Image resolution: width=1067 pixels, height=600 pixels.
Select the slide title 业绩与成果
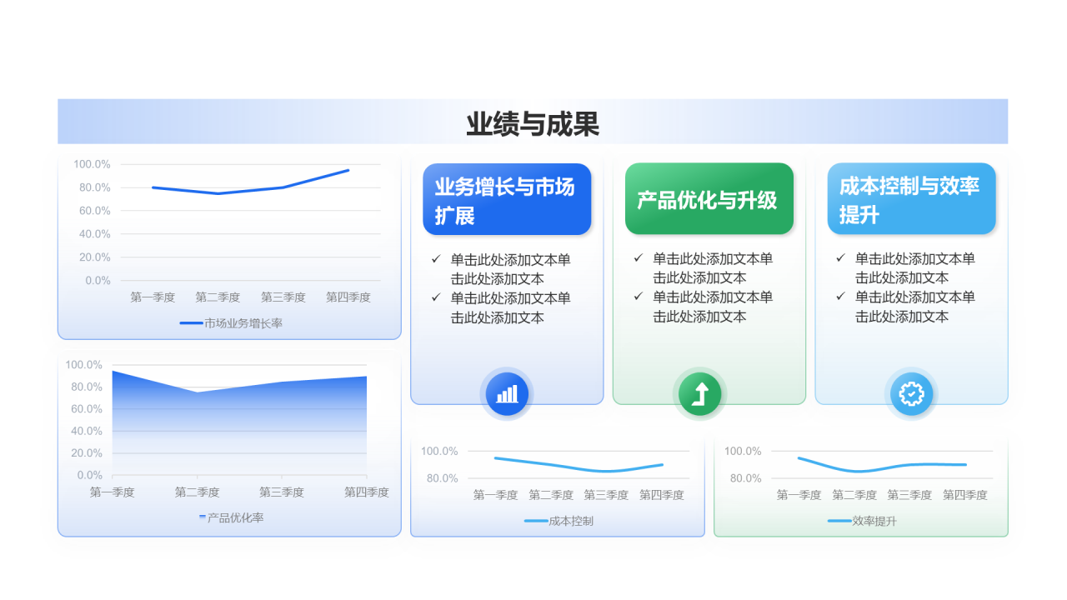(x=533, y=124)
